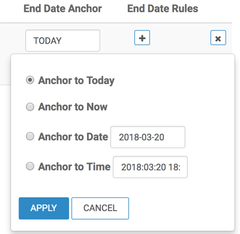Click the End Date Anchor column header
The width and height of the screenshot is (240, 234).
tap(62, 8)
